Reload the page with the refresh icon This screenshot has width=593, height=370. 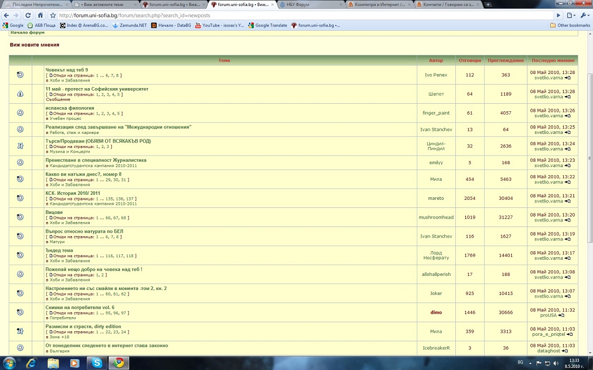[28, 15]
